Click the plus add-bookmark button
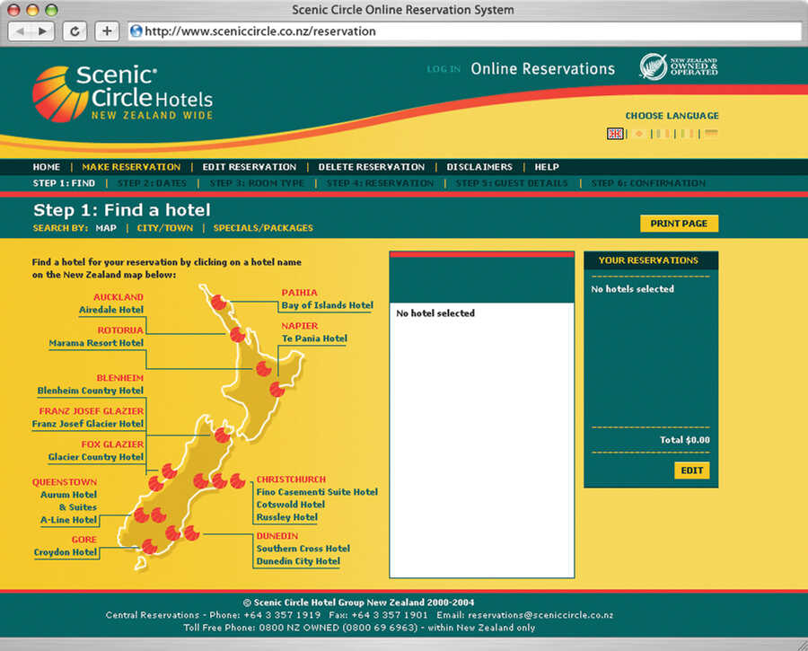The width and height of the screenshot is (808, 651). tap(107, 31)
